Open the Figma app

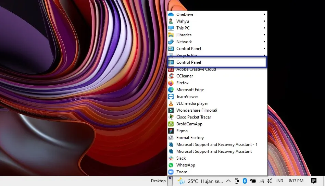pyautogui.click(x=182, y=131)
